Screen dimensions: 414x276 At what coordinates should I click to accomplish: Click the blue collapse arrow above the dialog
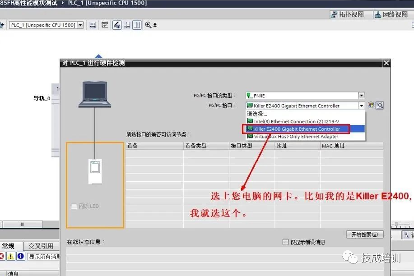click(98, 56)
